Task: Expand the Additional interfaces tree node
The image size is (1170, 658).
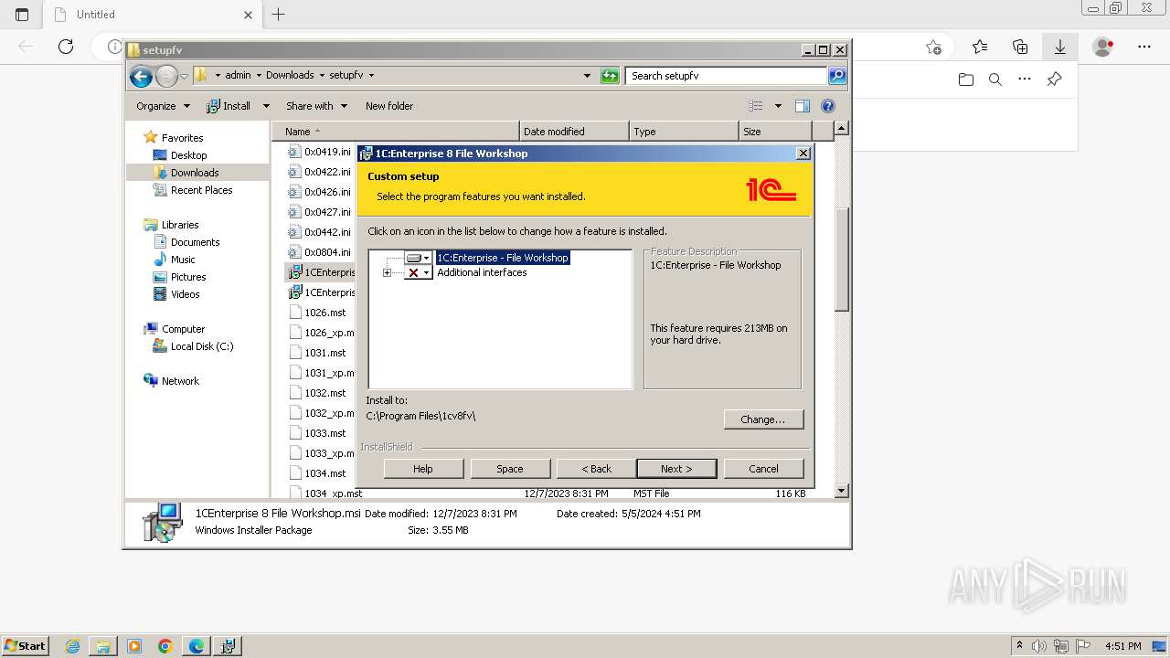Action: [x=387, y=272]
